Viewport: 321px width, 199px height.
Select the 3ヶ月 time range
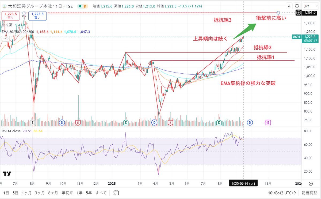click(40, 193)
